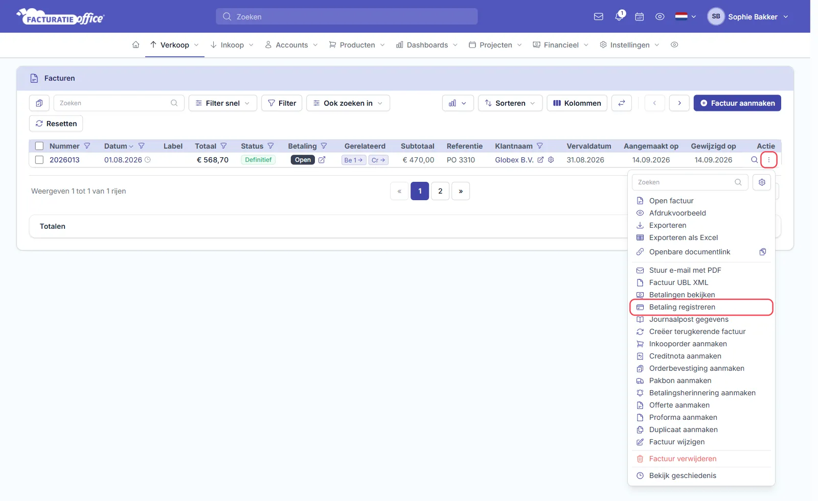The width and height of the screenshot is (818, 501).
Task: Click the eye icon in top header
Action: (660, 17)
